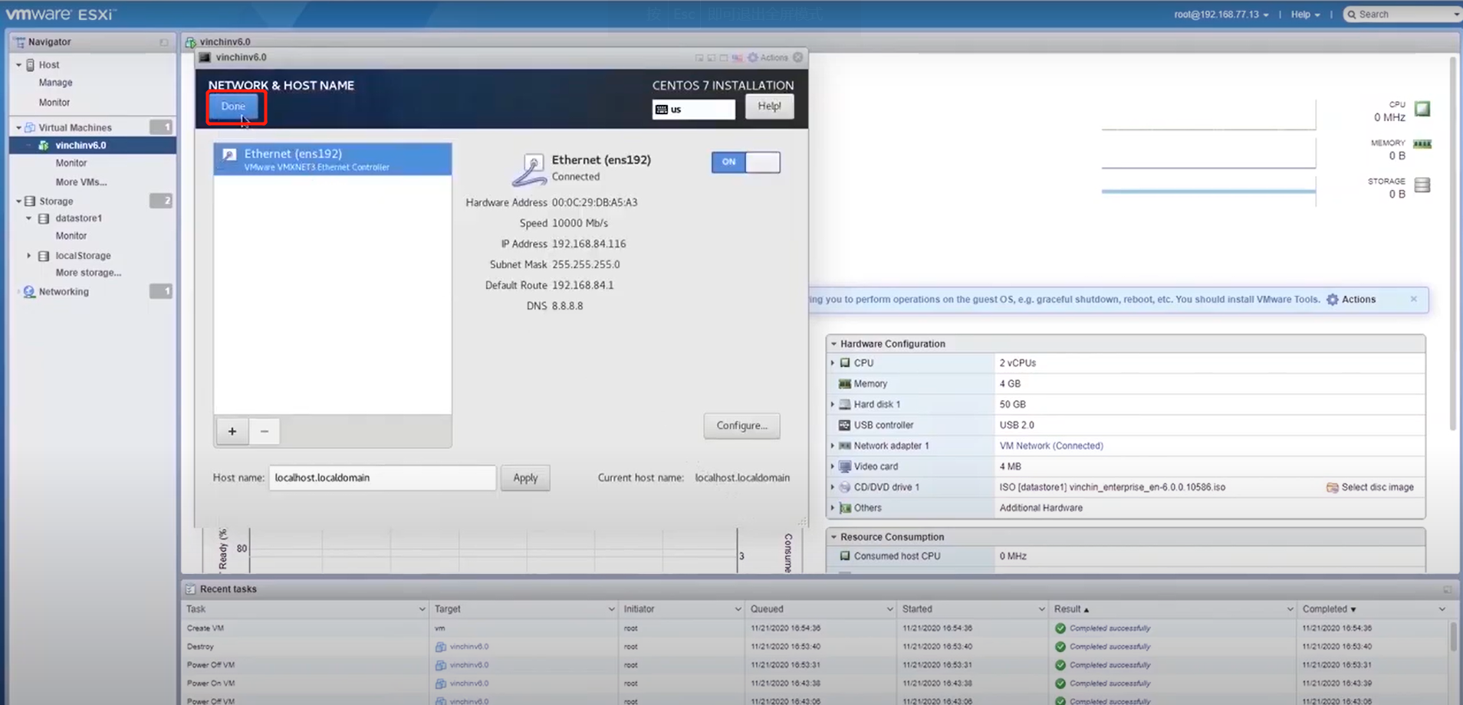Apply the entered host name
Image resolution: width=1463 pixels, height=705 pixels.
(525, 477)
